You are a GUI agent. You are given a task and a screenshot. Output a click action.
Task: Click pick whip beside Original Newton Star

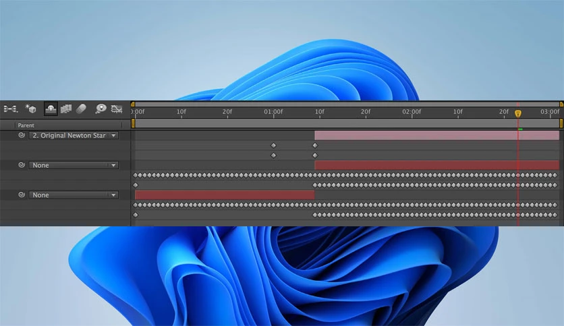click(x=22, y=135)
